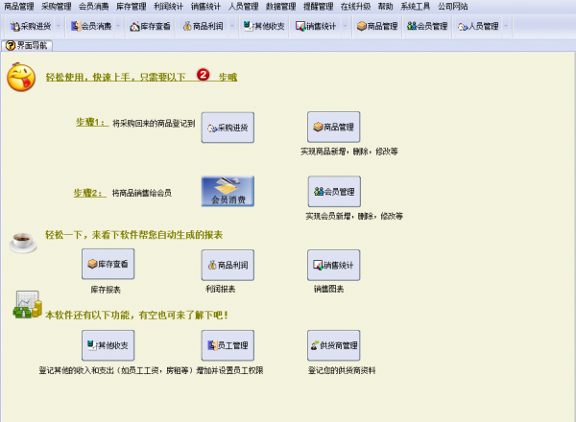Screen dimensions: 576x422
Task: Click the 会员管理 button in navigation page
Action: coord(334,191)
